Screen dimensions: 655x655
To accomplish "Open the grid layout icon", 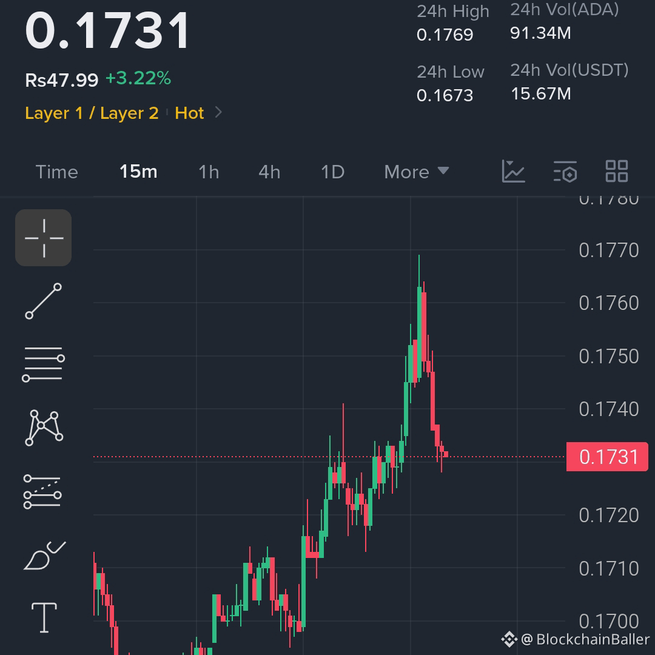I will click(x=617, y=171).
